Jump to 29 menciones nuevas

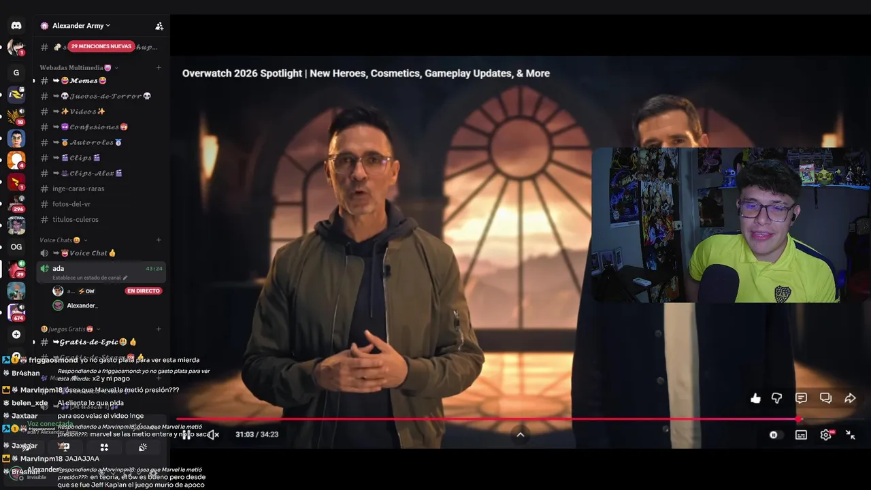tap(101, 46)
